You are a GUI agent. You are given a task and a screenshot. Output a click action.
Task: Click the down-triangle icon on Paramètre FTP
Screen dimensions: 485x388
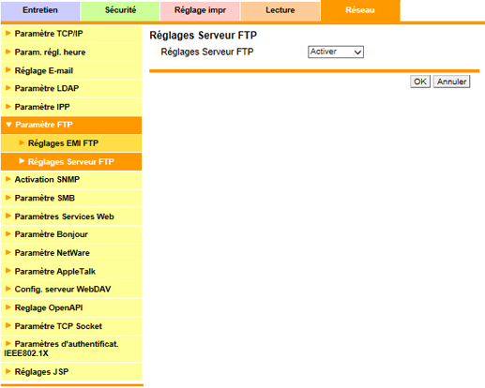coord(8,125)
